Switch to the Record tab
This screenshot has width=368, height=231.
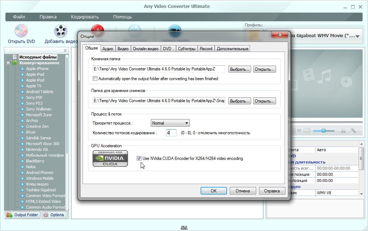206,49
